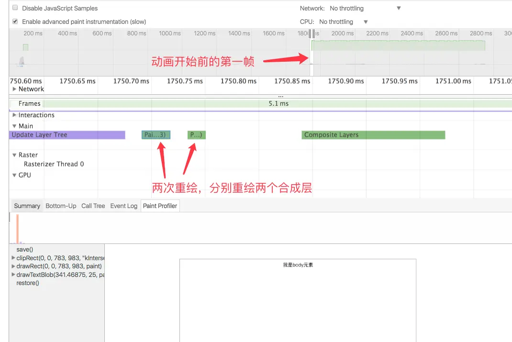Select the second Paint event 'P...)'
Image resolution: width=512 pixels, height=342 pixels.
[197, 135]
